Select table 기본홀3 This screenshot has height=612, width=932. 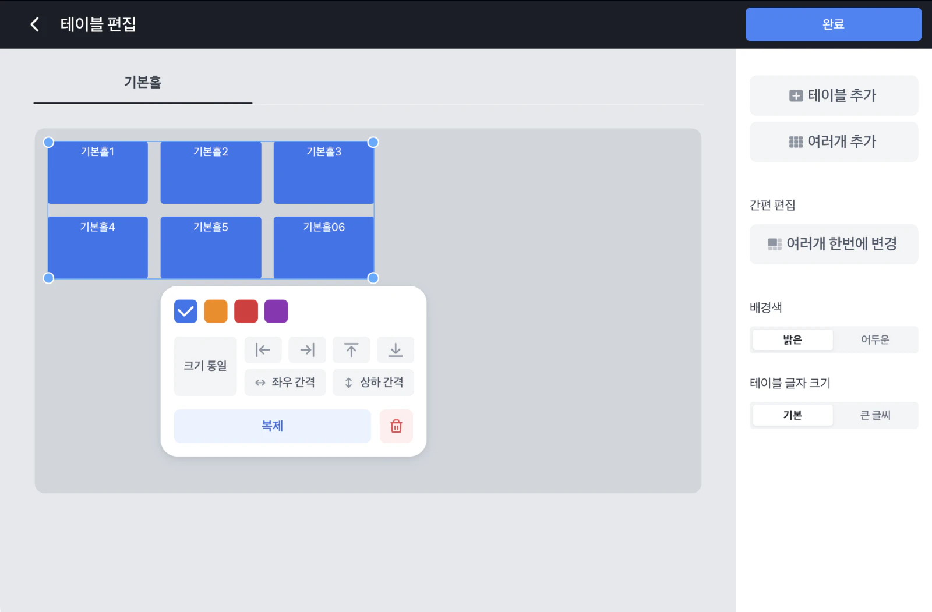coord(324,173)
